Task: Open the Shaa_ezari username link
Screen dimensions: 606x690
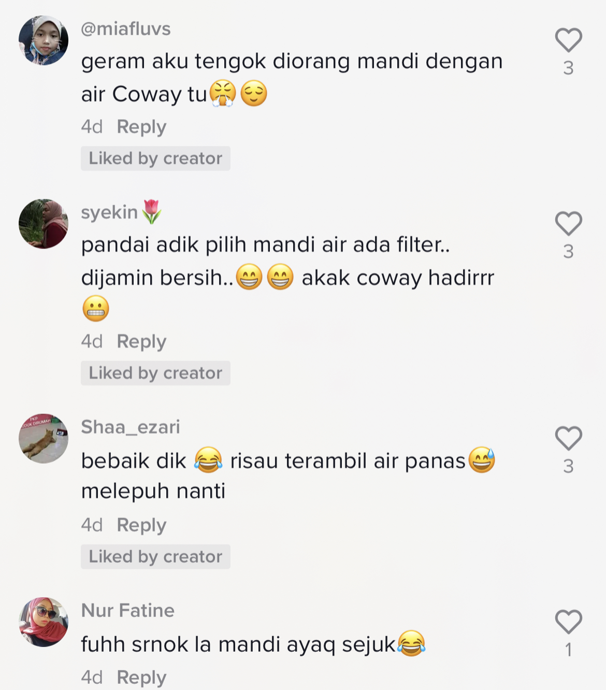Action: 131,427
